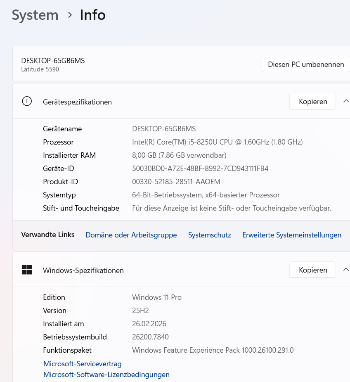Click the Prozessor label
Viewport: 350px width, 382px height.
pos(58,142)
